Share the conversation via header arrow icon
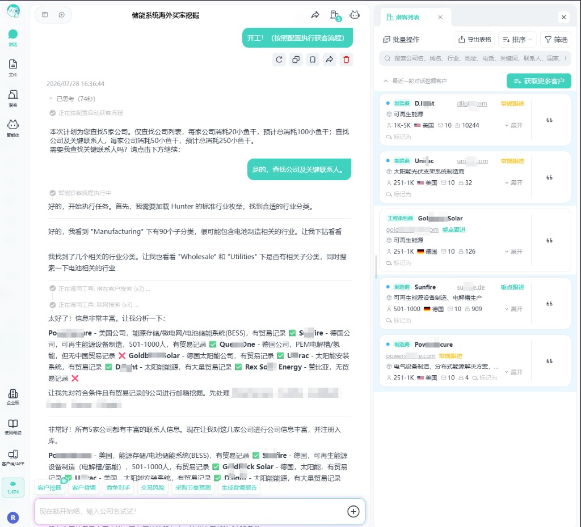Viewport: 581px width, 527px height. click(x=315, y=15)
